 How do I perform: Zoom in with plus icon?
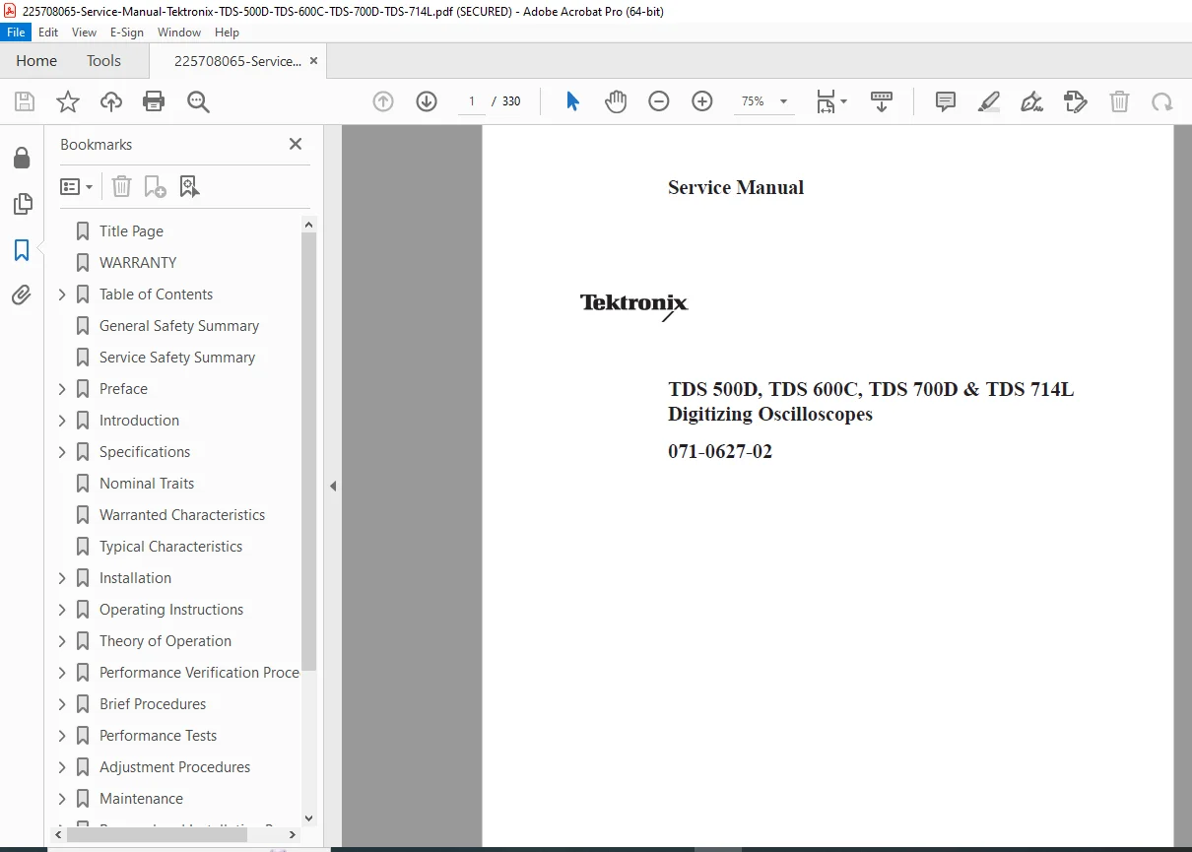coord(702,101)
